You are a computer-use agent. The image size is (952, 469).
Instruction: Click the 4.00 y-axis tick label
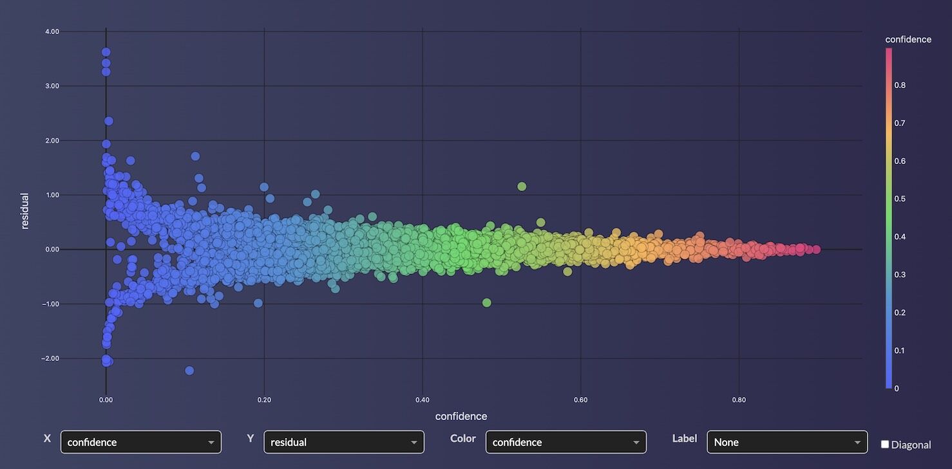tap(52, 32)
